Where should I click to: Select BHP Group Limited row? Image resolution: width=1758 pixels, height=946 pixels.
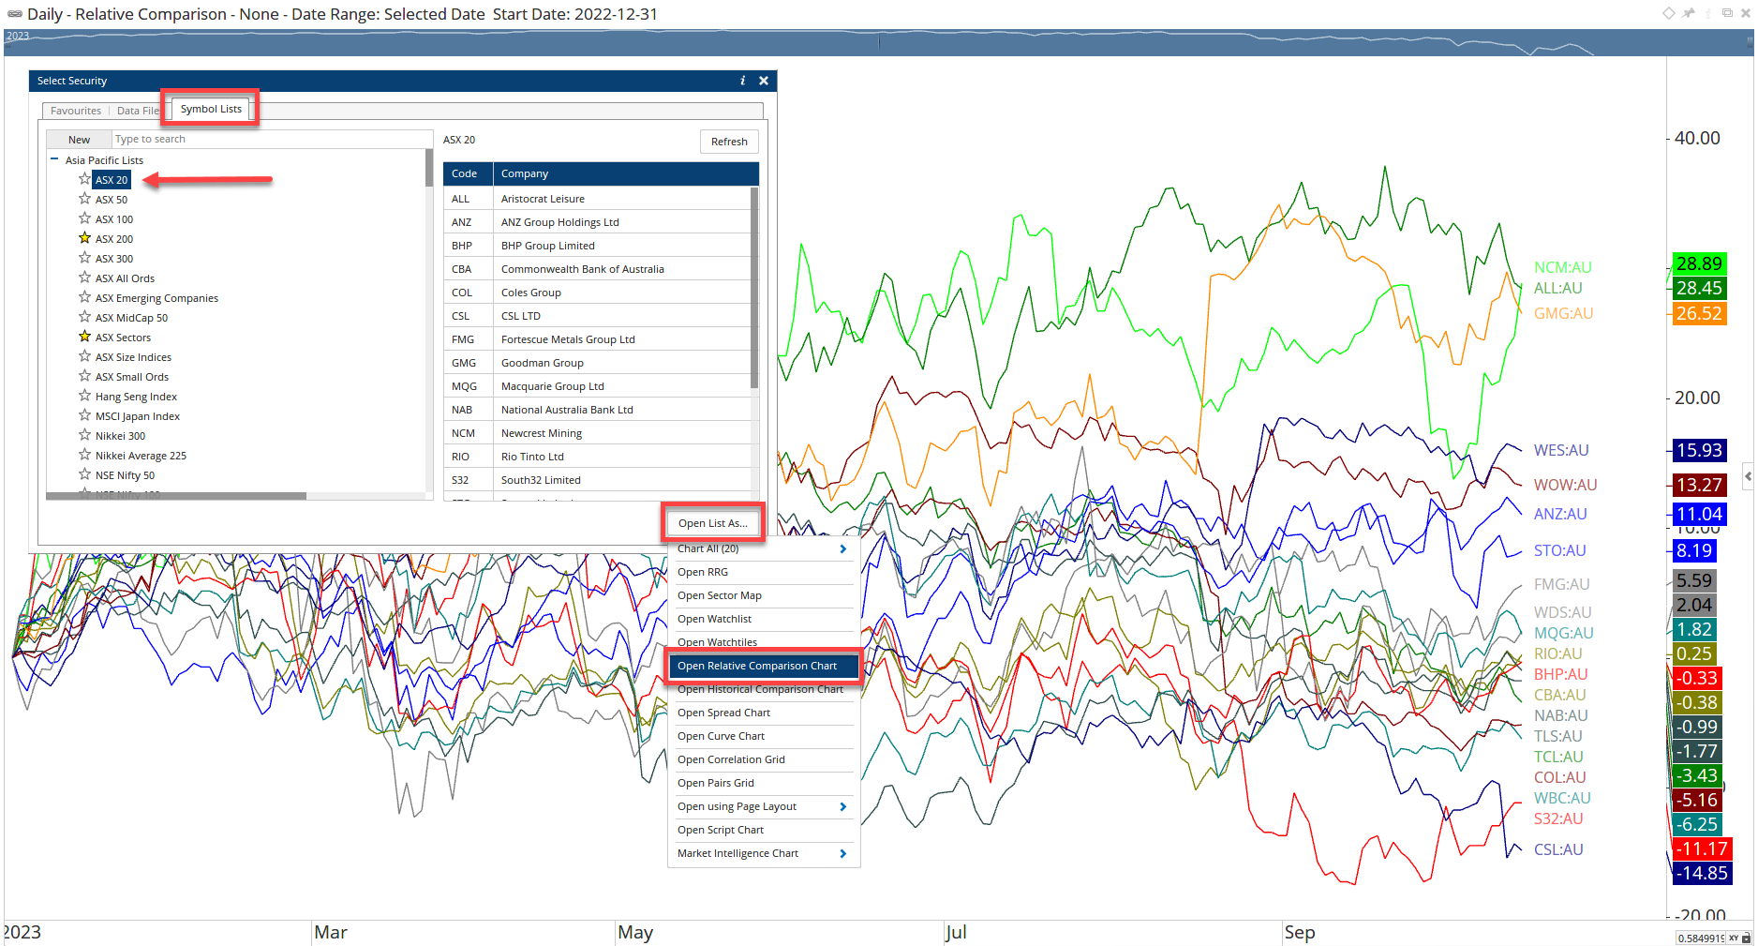pyautogui.click(x=597, y=246)
